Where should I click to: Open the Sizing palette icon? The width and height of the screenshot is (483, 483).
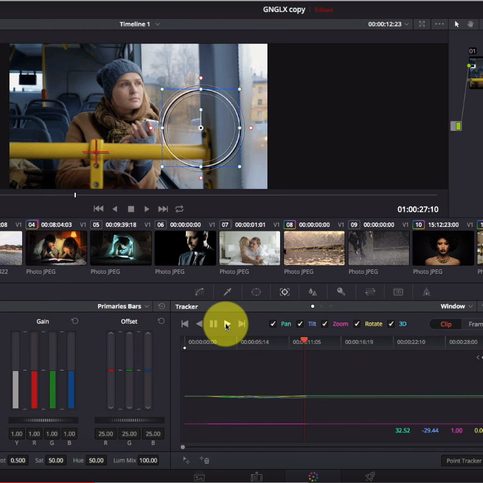(x=370, y=291)
